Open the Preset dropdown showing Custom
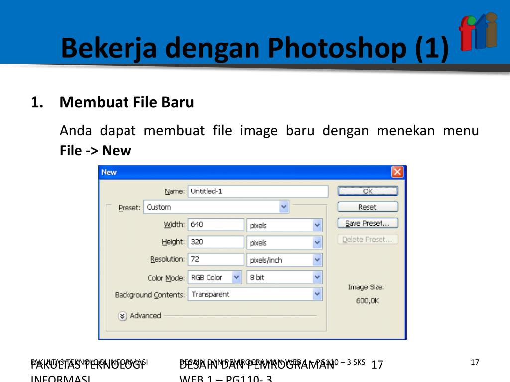The width and height of the screenshot is (510, 382). pos(216,207)
